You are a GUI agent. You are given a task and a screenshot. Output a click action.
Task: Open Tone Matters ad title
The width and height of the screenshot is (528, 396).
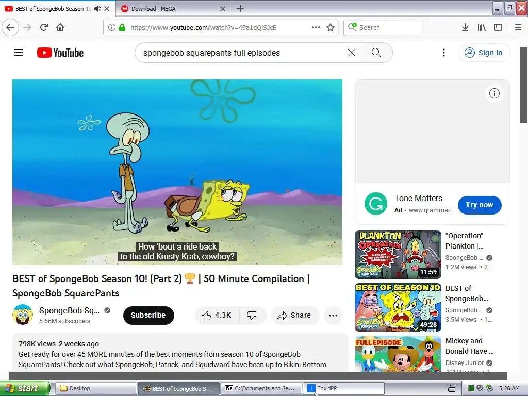pyautogui.click(x=418, y=199)
